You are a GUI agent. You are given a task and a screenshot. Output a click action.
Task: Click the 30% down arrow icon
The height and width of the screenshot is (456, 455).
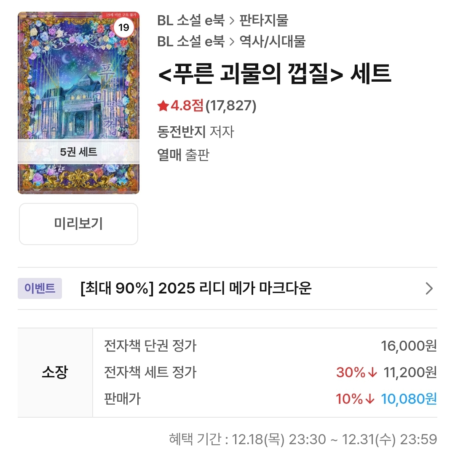(372, 373)
